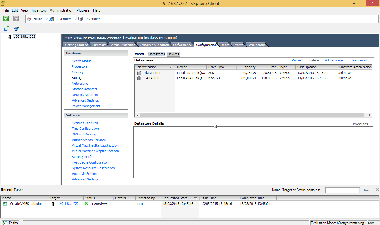This screenshot has height=225, width=380.
Task: Open the Inventory menu
Action: (x=39, y=10)
